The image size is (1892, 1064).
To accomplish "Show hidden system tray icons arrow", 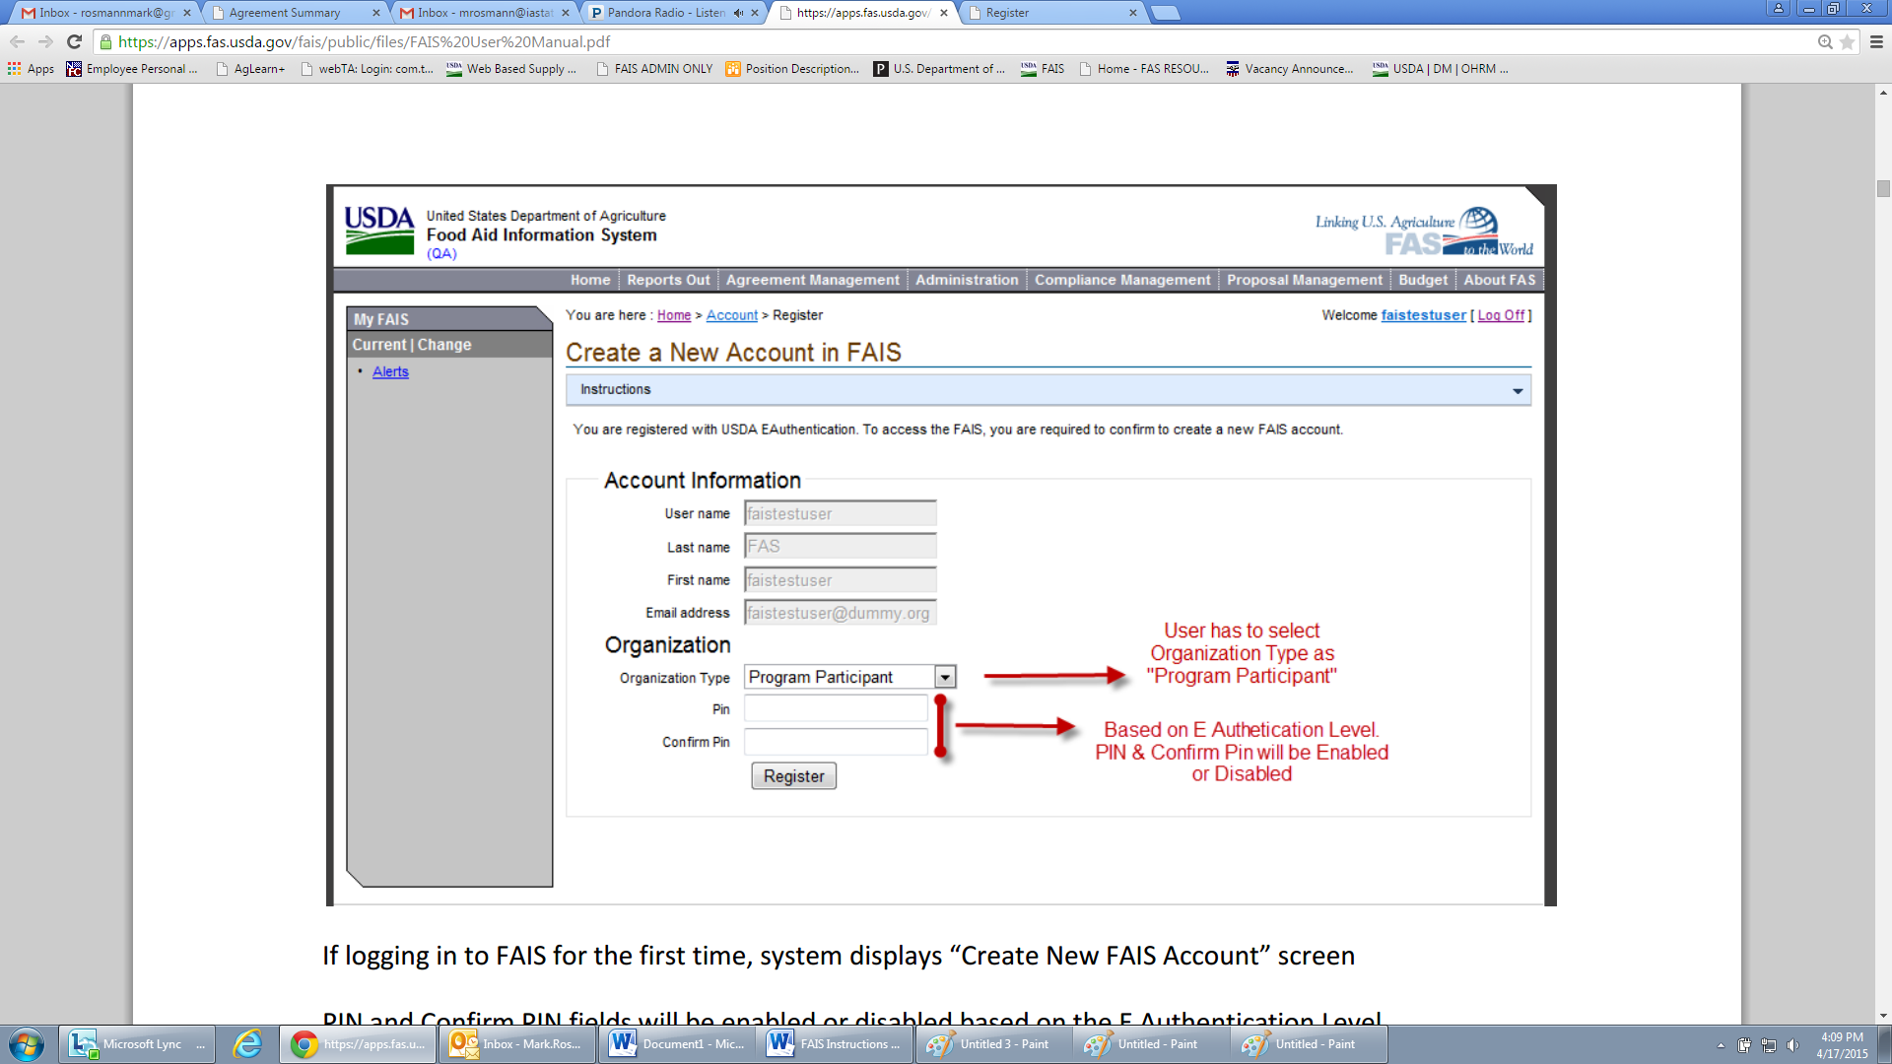I will (x=1721, y=1045).
